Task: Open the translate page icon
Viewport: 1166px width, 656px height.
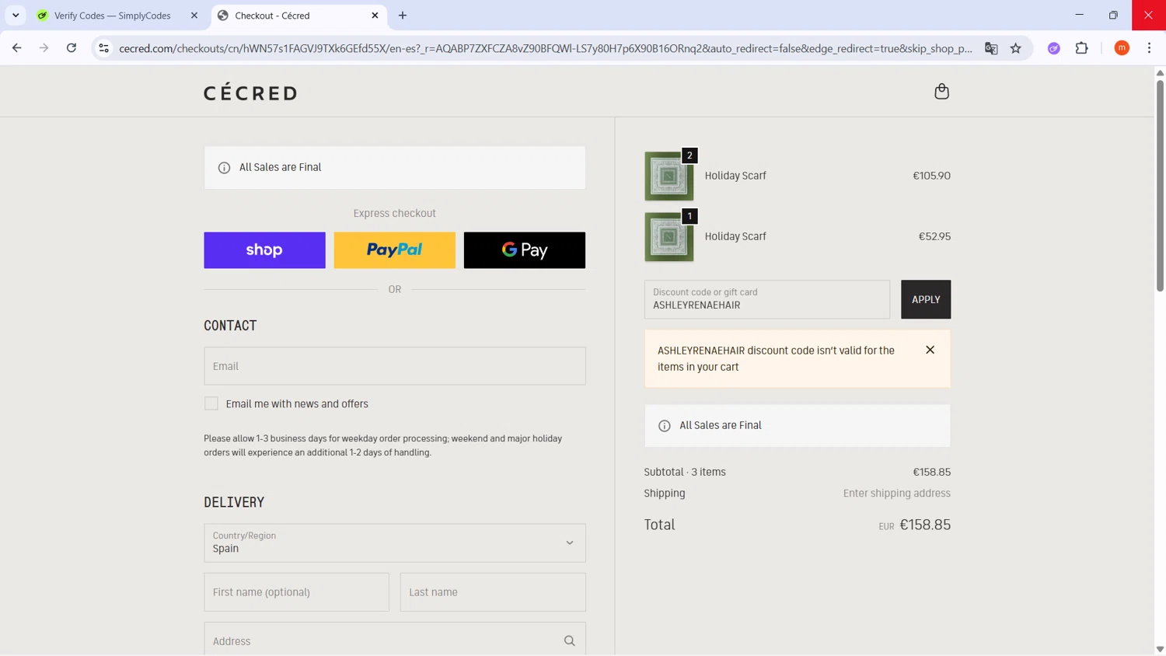Action: click(991, 48)
